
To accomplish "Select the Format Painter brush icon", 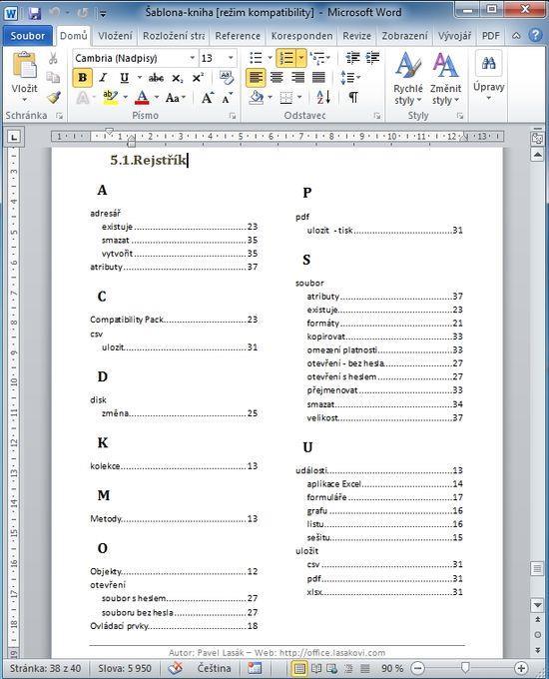I will [x=54, y=98].
